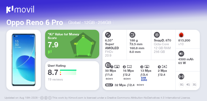Click the Ki Value for Money pentagon chart
This screenshot has height=101, width=207.
(83, 45)
